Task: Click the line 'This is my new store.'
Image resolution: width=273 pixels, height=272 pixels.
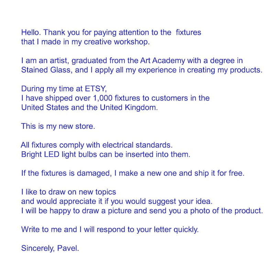Action: coord(58,126)
